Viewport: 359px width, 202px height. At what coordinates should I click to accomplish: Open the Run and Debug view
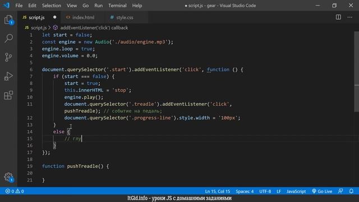8,76
